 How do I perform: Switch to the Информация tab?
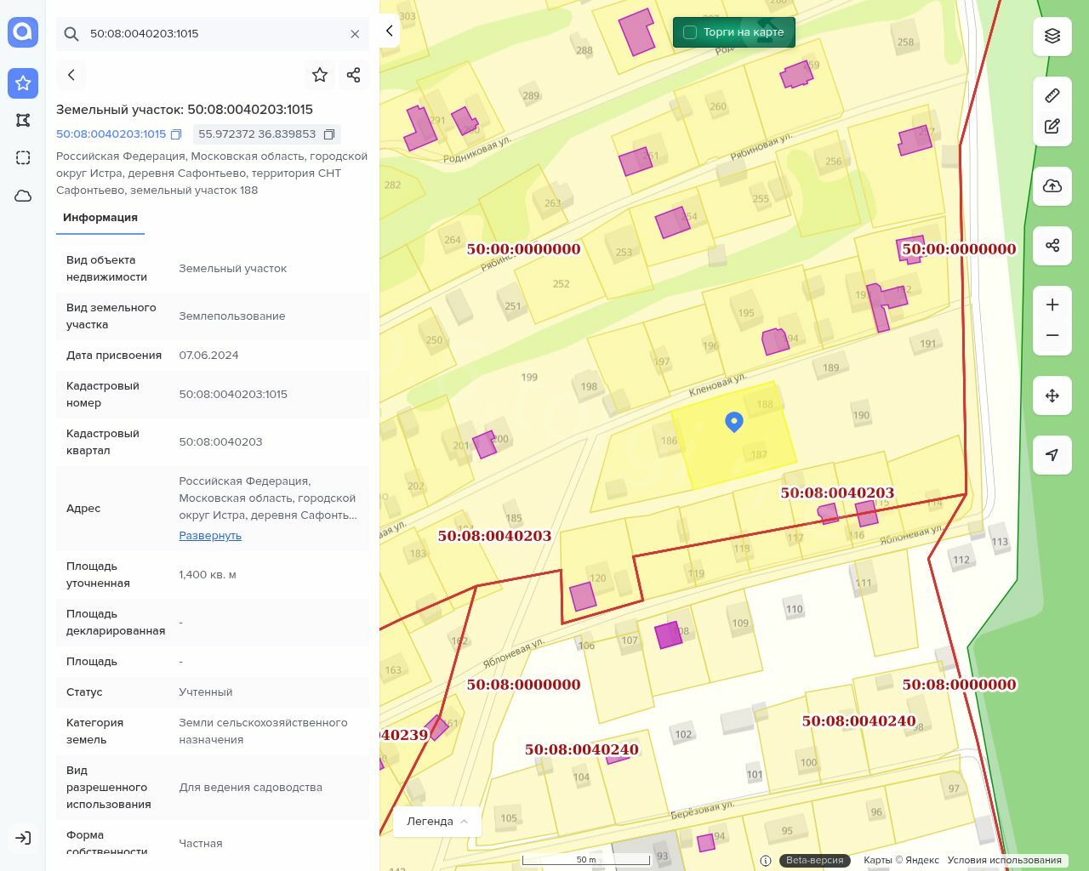[x=100, y=218]
